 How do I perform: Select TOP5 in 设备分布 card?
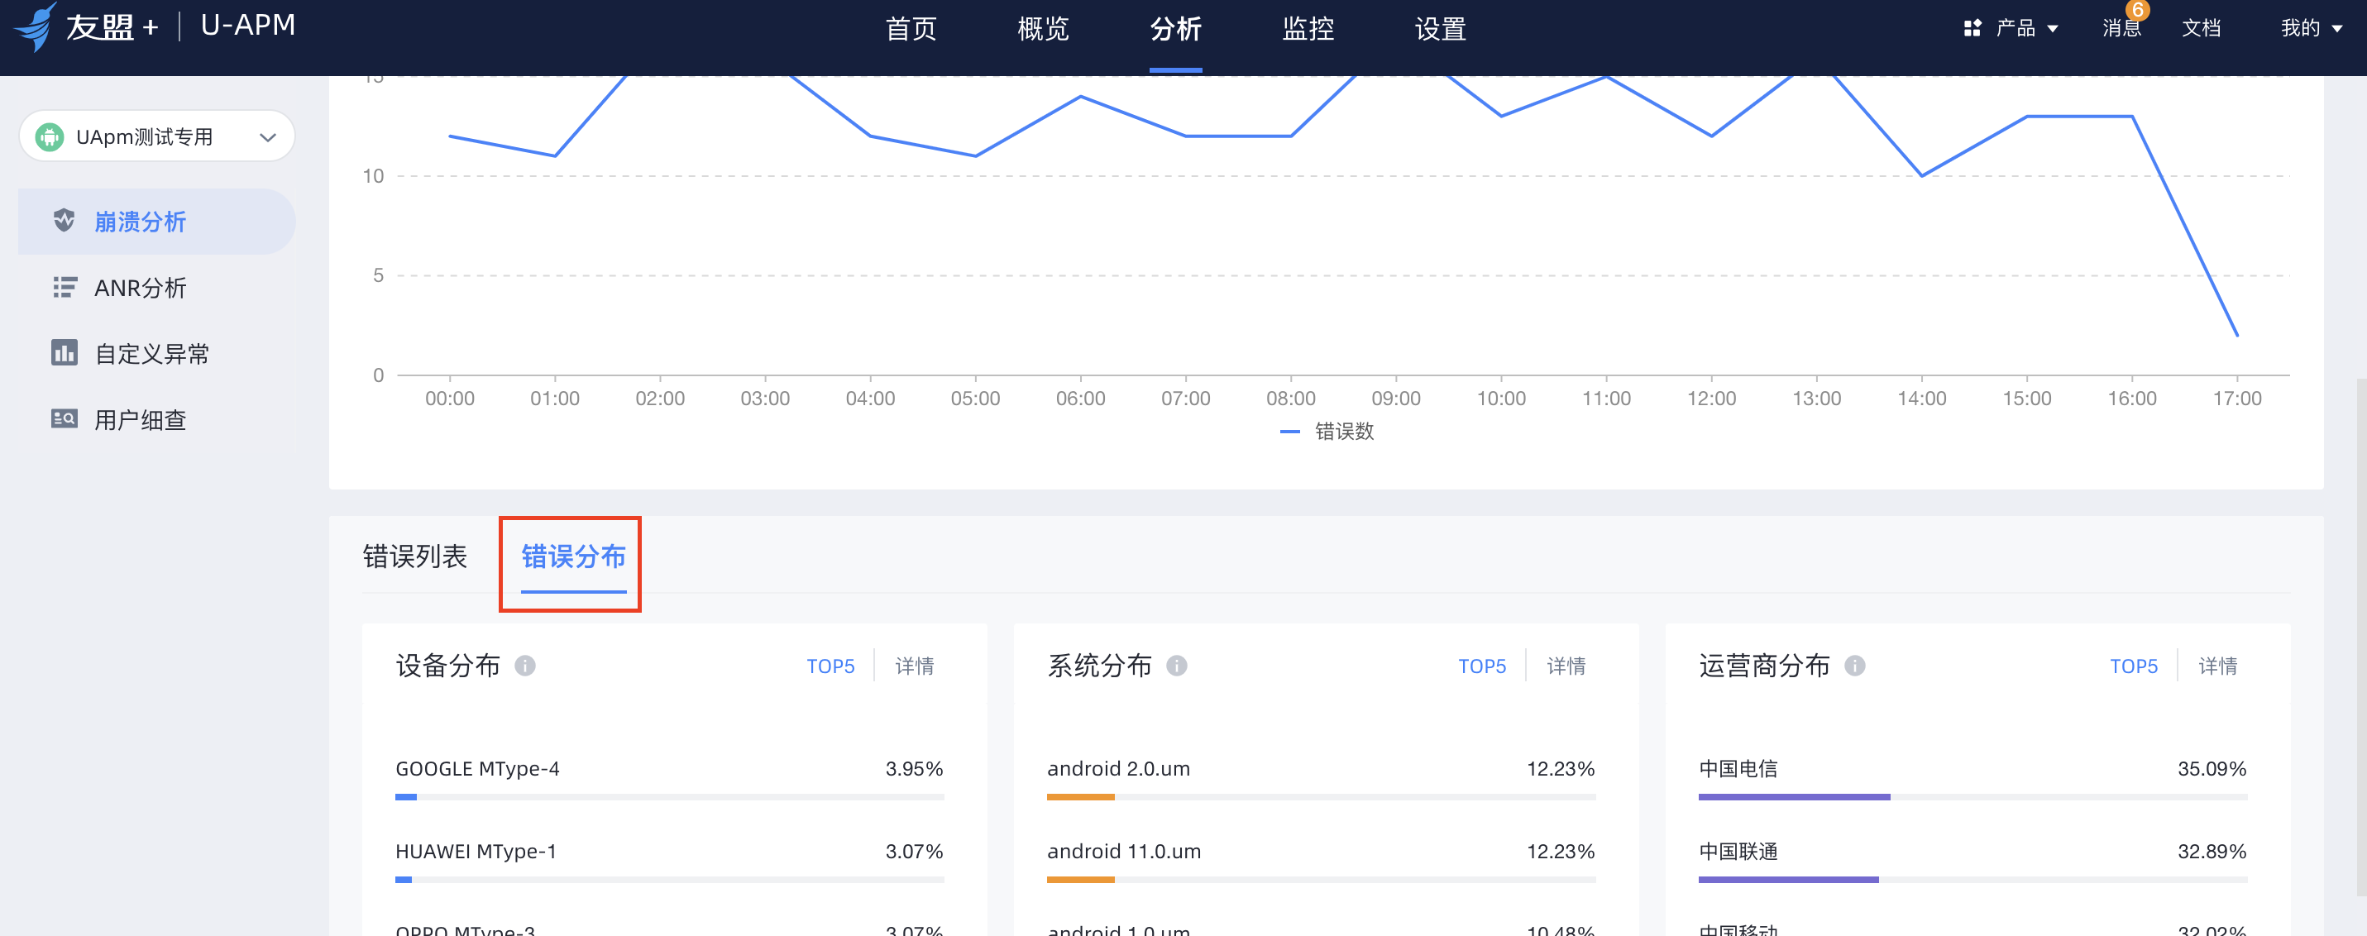tap(830, 666)
